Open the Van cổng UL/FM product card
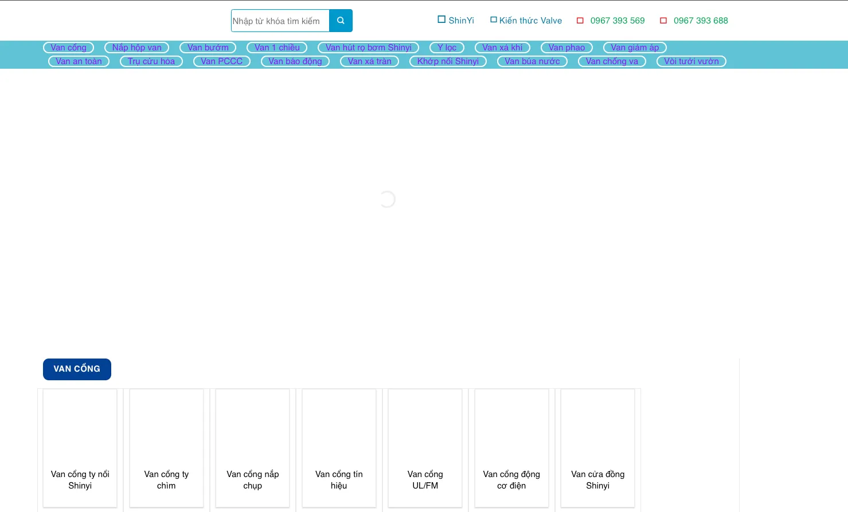This screenshot has height=512, width=848. (425, 448)
